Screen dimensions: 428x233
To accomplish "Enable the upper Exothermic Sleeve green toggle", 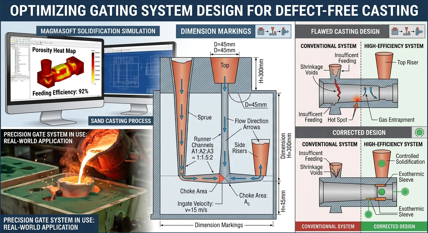I will click(x=382, y=191).
